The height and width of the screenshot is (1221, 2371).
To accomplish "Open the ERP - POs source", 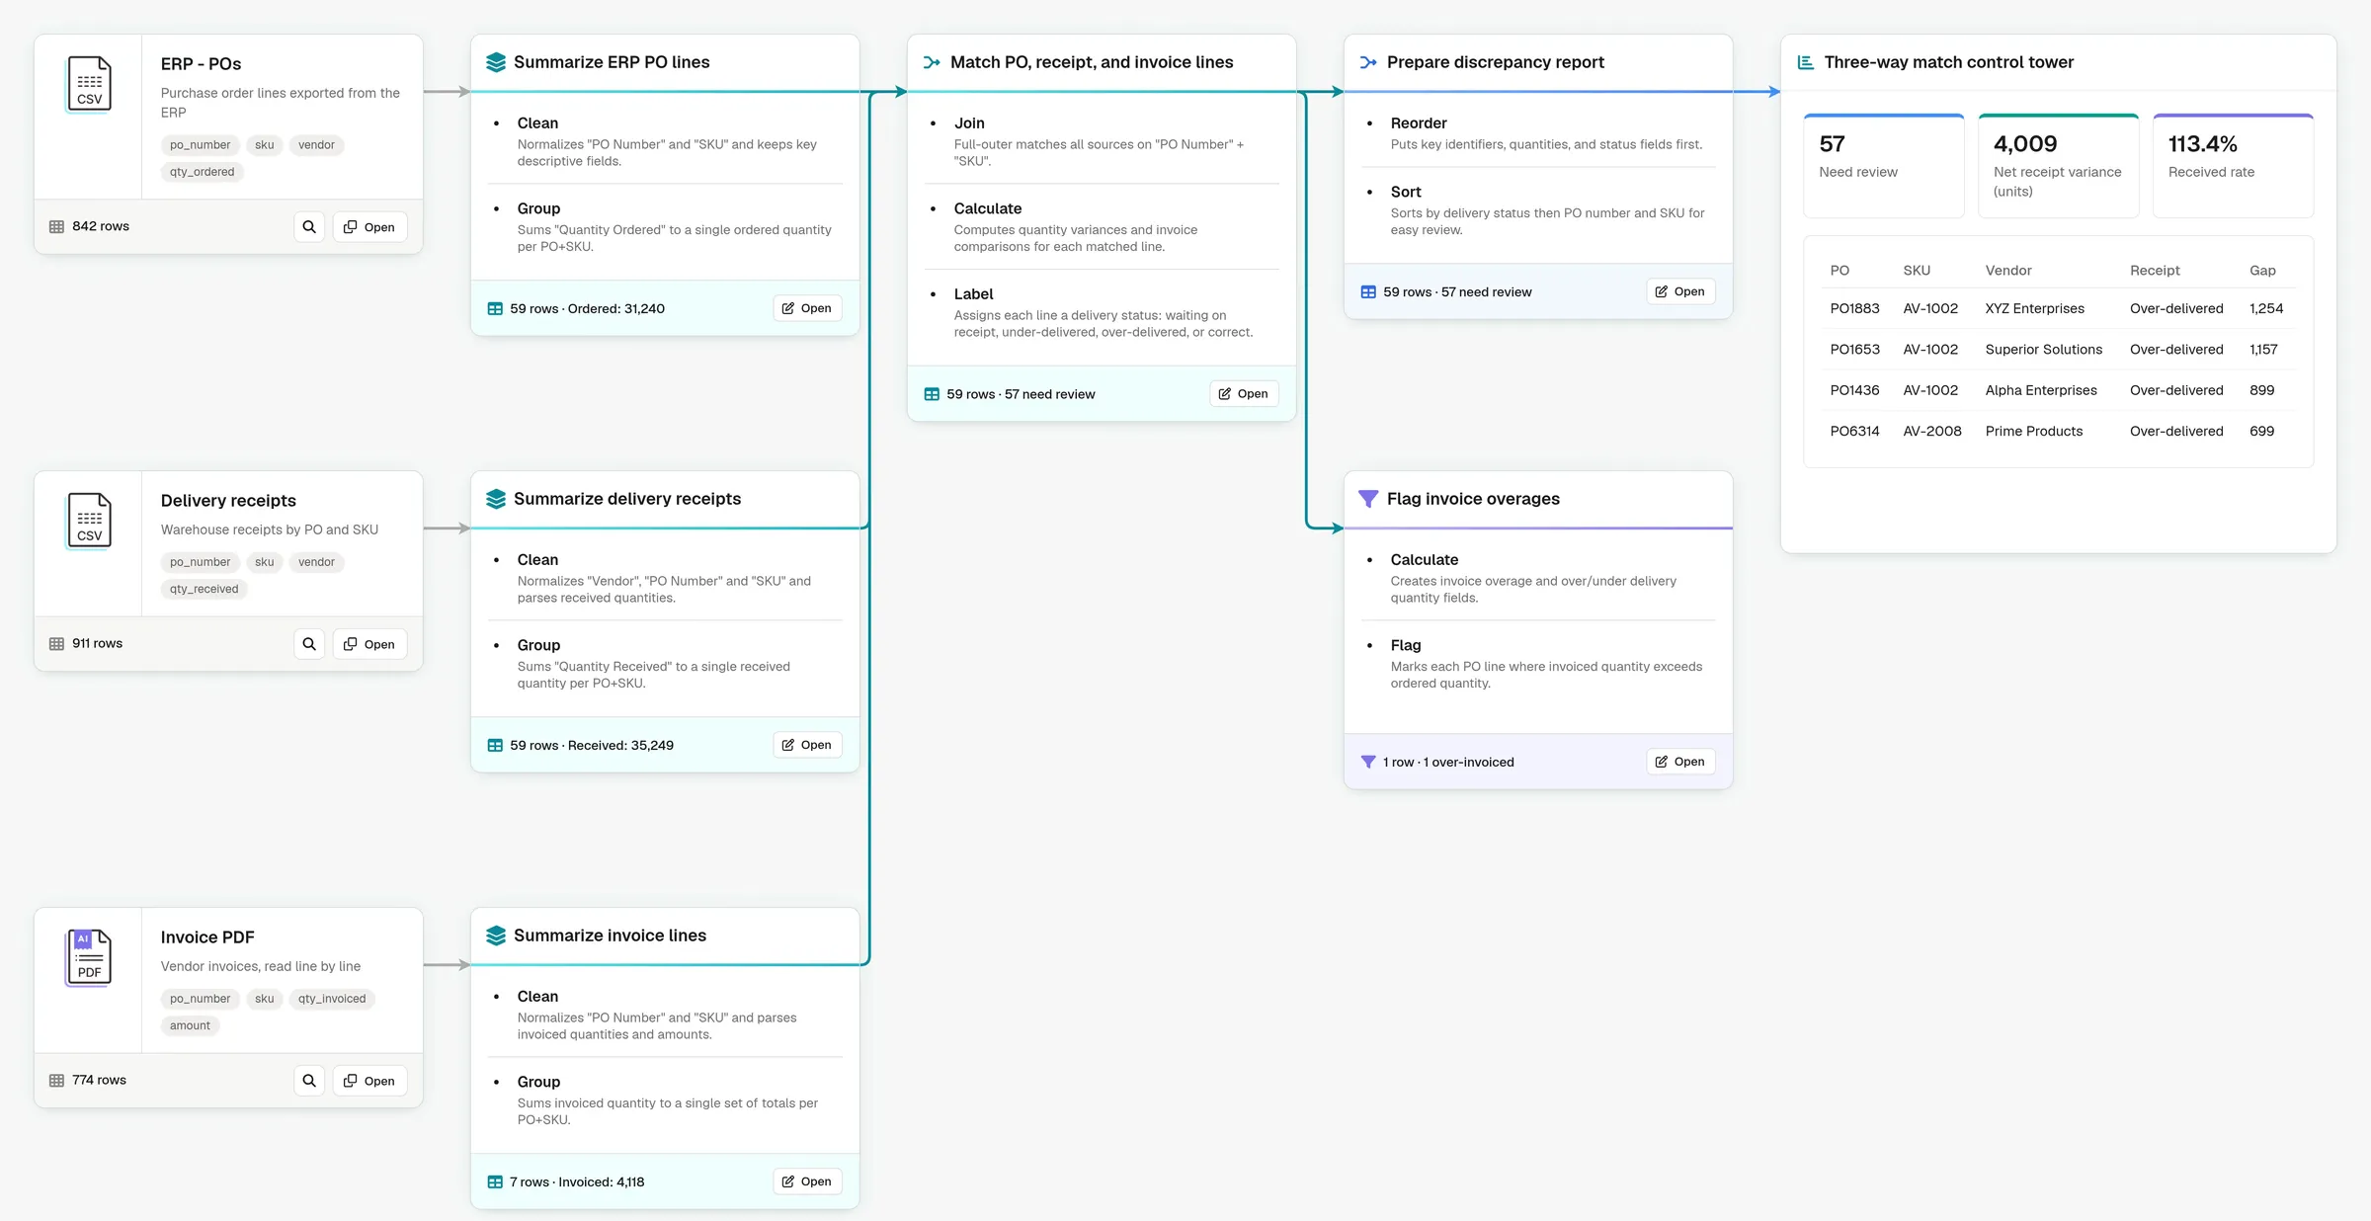I will coord(369,227).
